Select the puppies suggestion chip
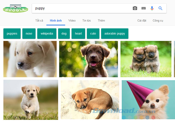This screenshot has height=122, width=175. [12, 33]
